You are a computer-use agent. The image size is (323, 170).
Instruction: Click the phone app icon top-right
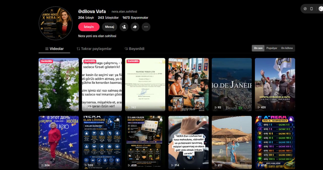tap(311, 9)
